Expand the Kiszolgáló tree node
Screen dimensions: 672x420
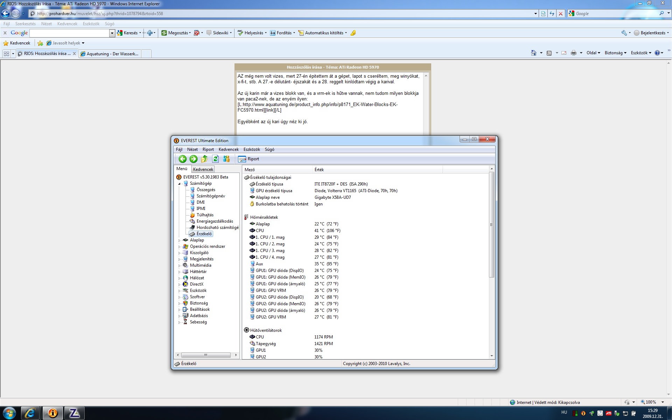180,253
